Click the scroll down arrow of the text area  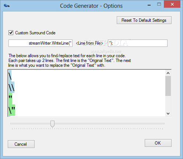[168, 113]
